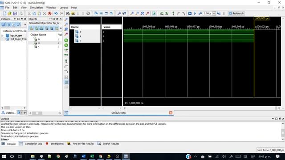Open the Windows Start menu
Screen dimensions: 285x160
4,156
